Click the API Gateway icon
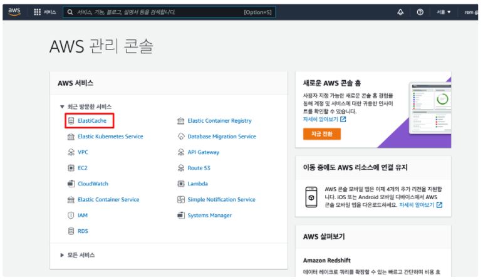The height and width of the screenshot is (280, 483). (x=181, y=152)
